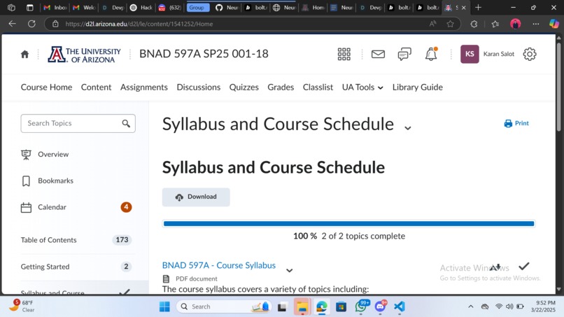Open the Quizzes nav item
Screen dimensions: 564x317
pyautogui.click(x=244, y=87)
